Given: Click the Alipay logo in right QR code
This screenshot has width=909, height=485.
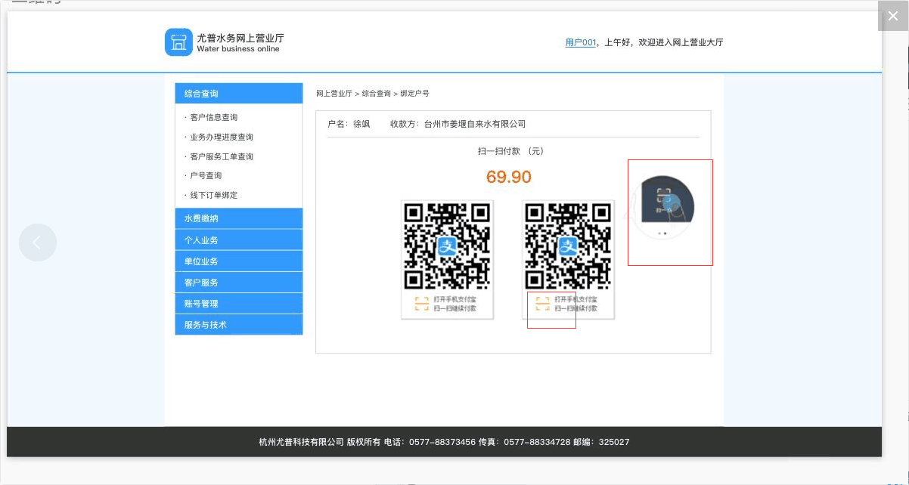Looking at the screenshot, I should tap(568, 246).
